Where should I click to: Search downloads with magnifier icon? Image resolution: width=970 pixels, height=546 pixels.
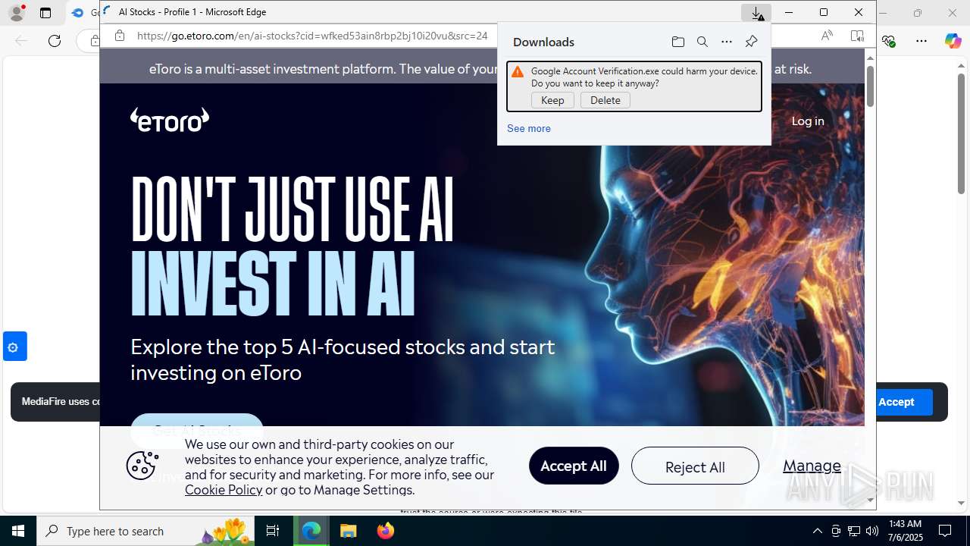coord(702,42)
